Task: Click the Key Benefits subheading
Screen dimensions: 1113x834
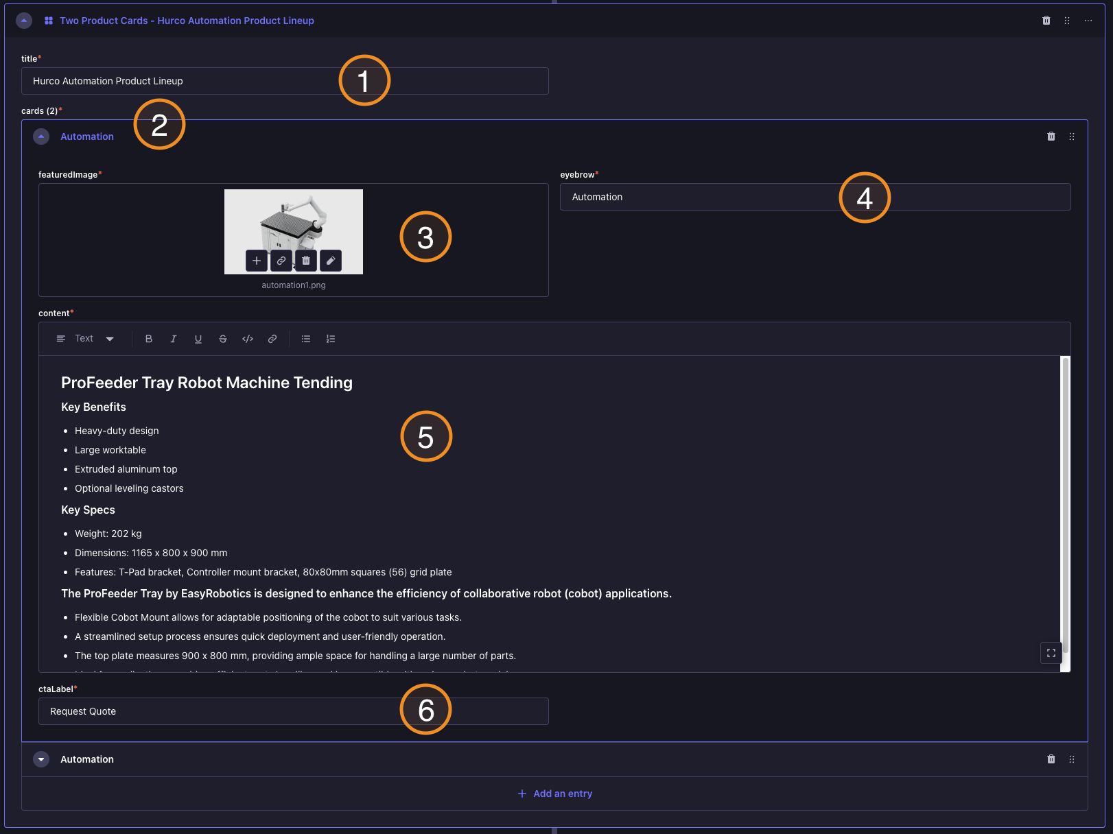Action: (x=93, y=407)
